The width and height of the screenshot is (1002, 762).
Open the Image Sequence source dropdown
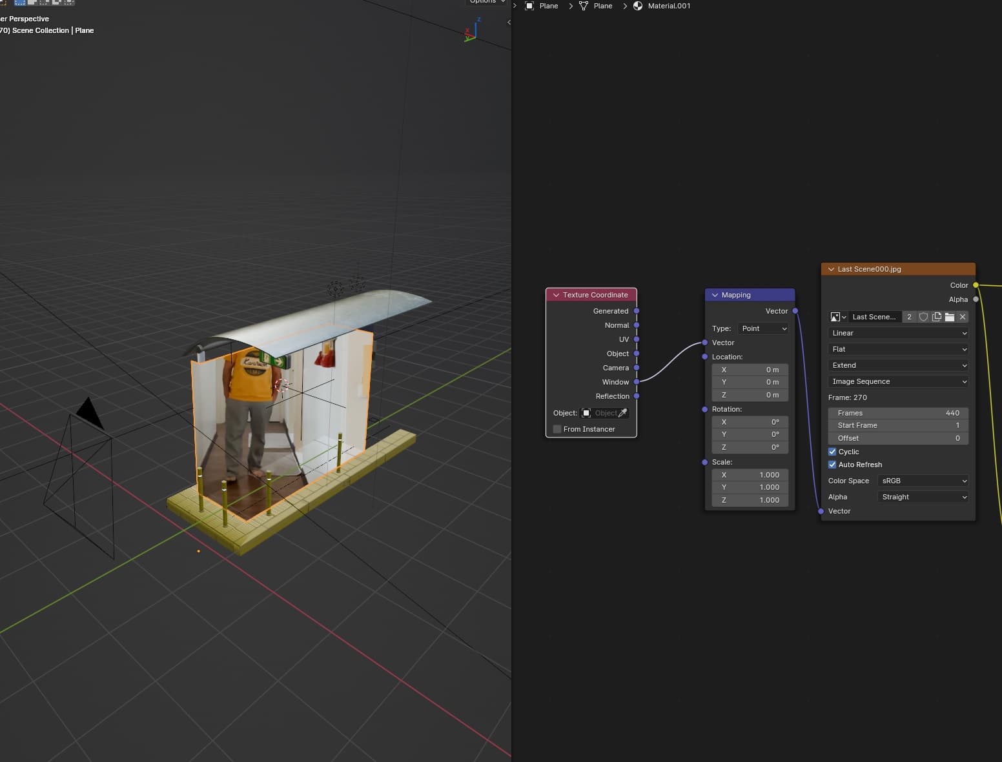[898, 381]
